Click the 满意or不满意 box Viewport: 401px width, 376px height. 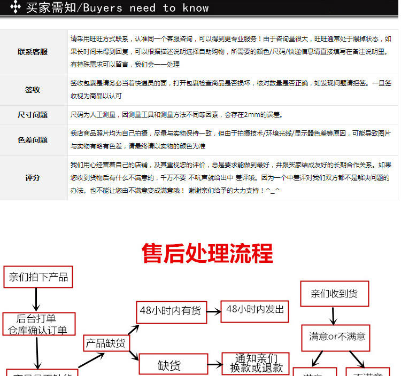coord(336,338)
